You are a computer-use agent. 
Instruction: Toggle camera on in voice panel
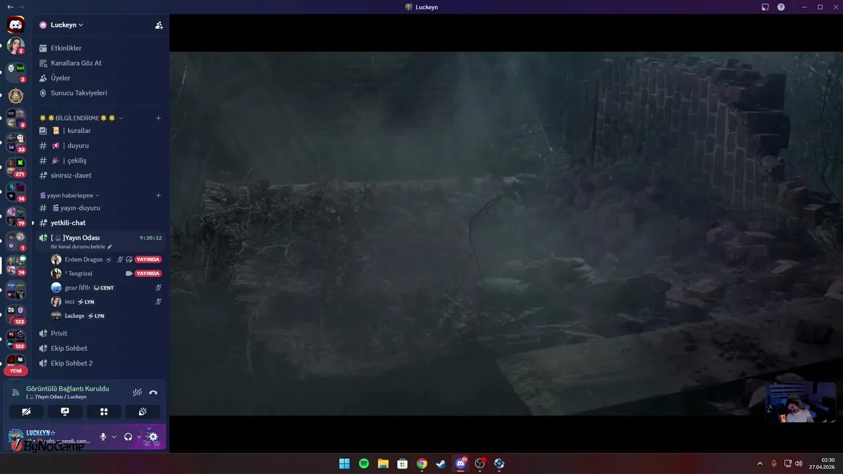point(26,411)
